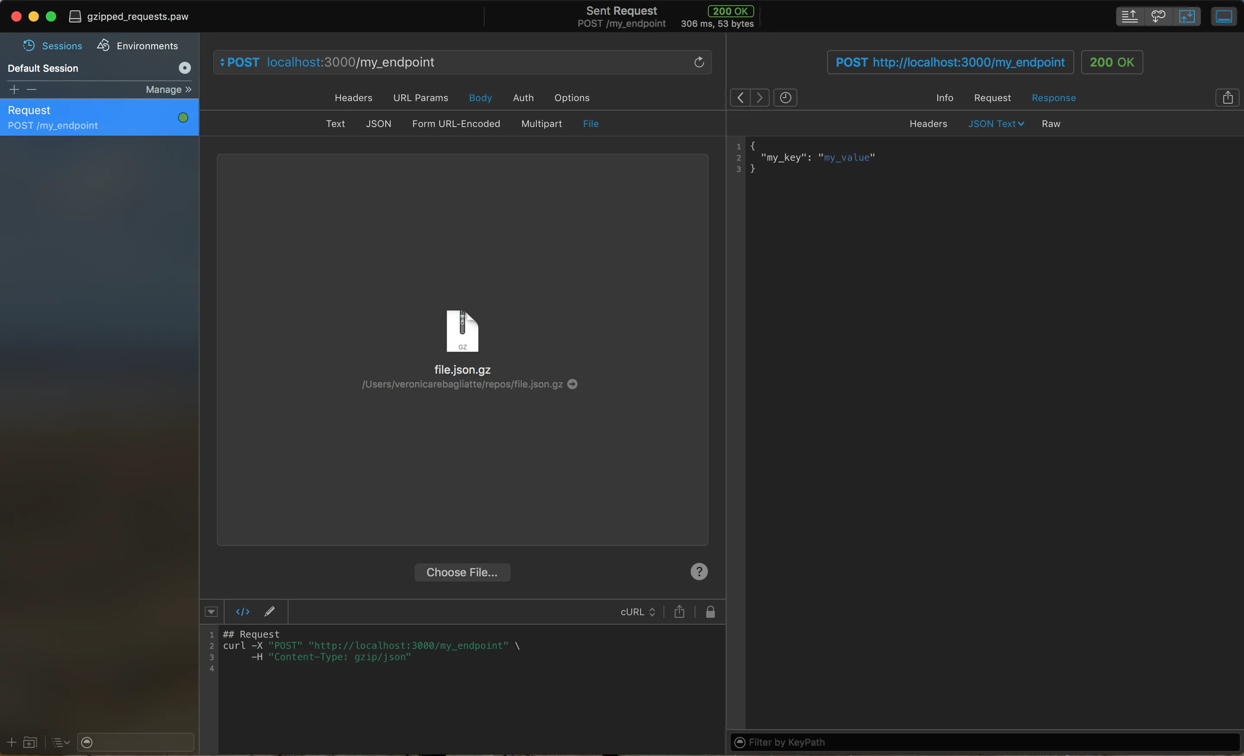Toggle the code generator panel collapse button
The image size is (1244, 756).
211,612
